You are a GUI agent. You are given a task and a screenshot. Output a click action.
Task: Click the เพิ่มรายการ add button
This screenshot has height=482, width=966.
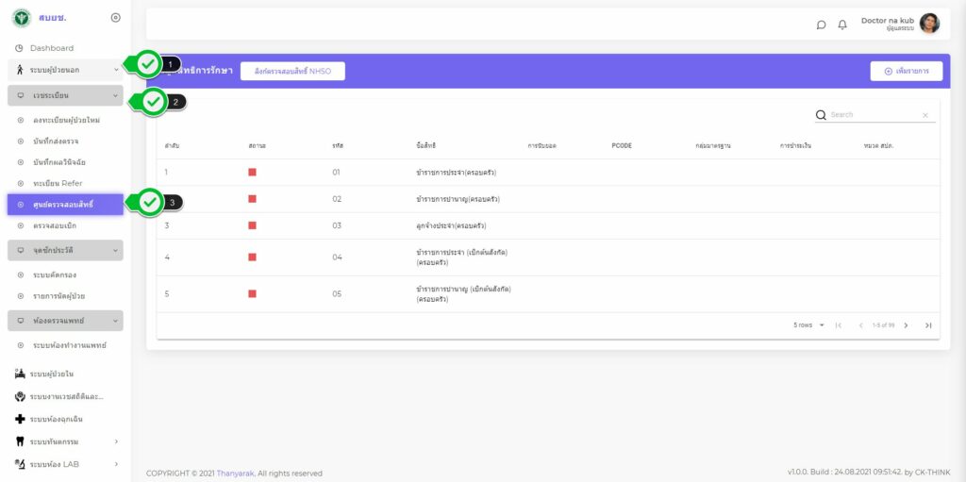[906, 71]
